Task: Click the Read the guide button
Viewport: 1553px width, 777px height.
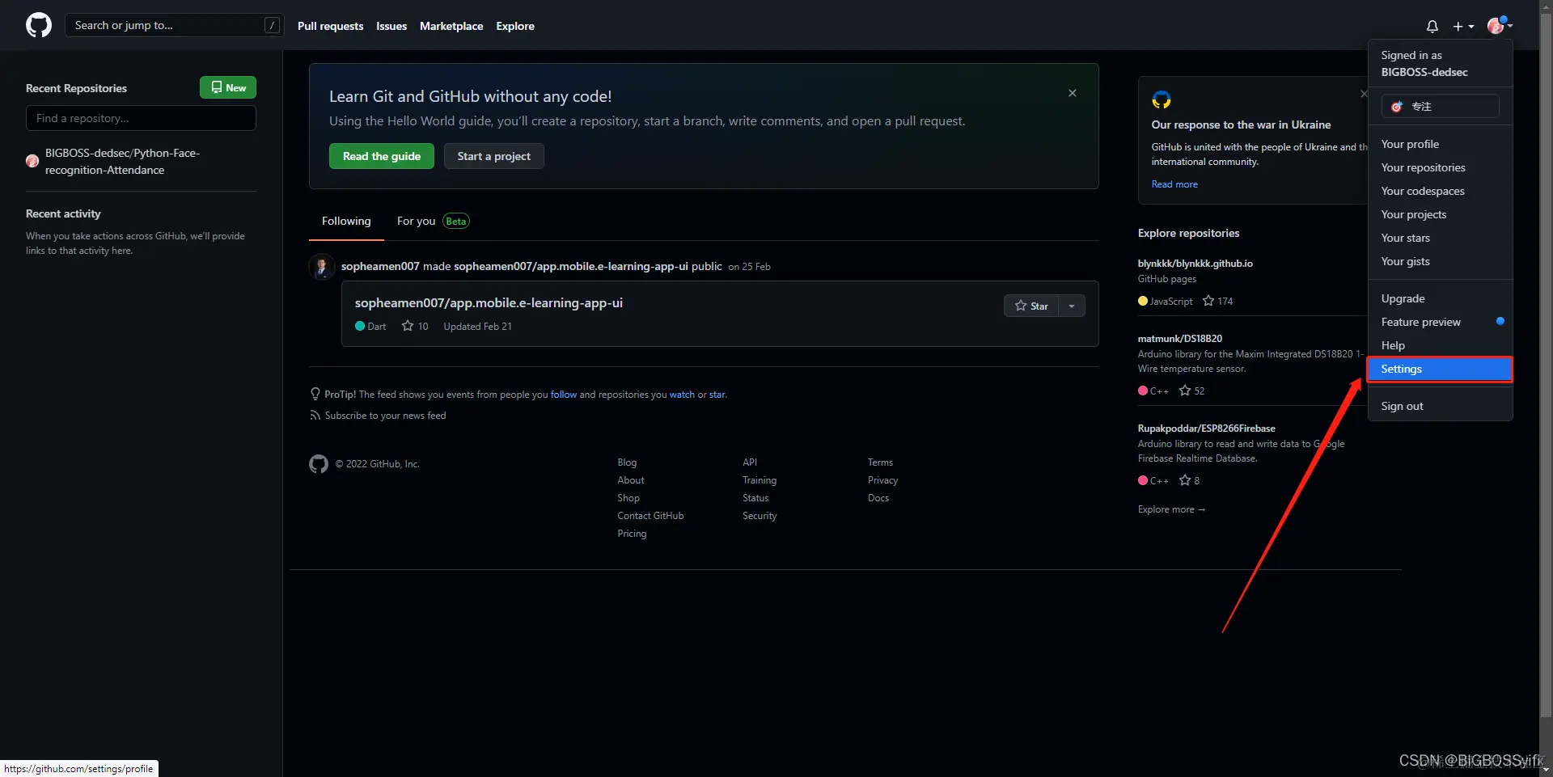Action: [x=382, y=156]
